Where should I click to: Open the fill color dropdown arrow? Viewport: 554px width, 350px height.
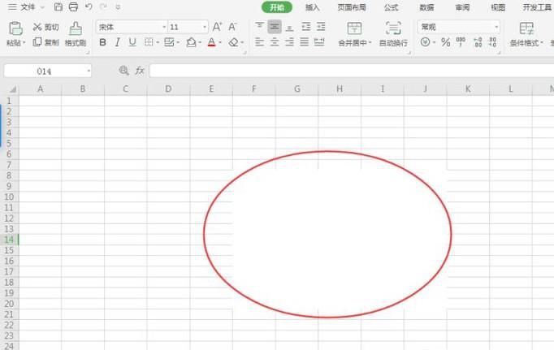tap(200, 43)
